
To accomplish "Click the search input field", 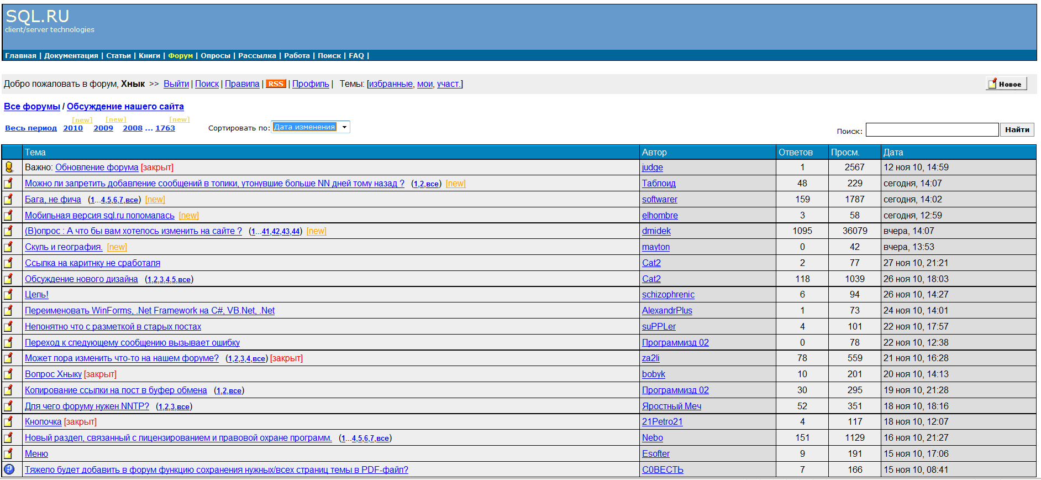I will click(x=932, y=130).
